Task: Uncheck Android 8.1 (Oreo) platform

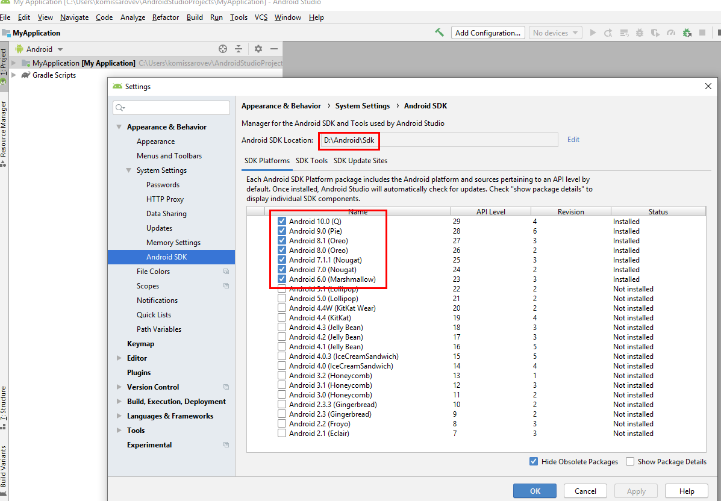Action: click(282, 240)
